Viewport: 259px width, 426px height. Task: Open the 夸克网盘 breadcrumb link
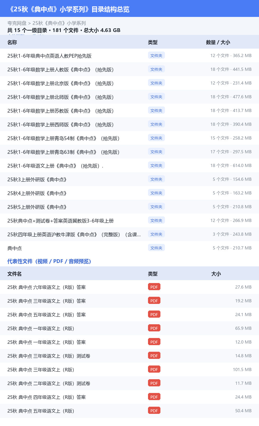click(x=17, y=23)
